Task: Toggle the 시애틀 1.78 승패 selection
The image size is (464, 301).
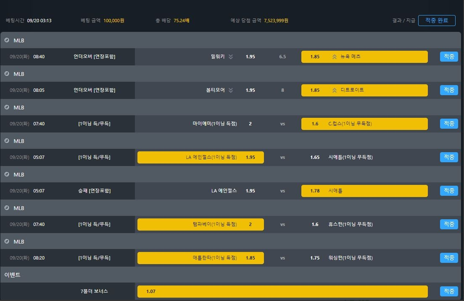Action: (364, 191)
